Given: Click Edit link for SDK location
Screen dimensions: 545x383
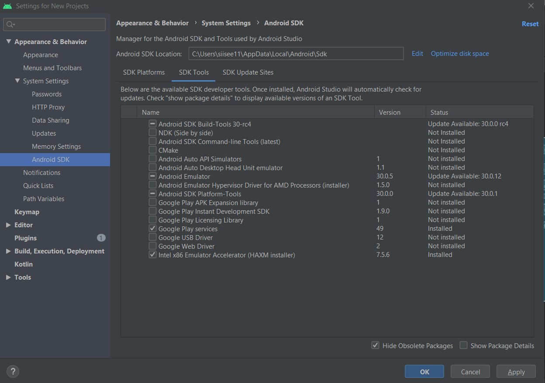Looking at the screenshot, I should coord(417,53).
